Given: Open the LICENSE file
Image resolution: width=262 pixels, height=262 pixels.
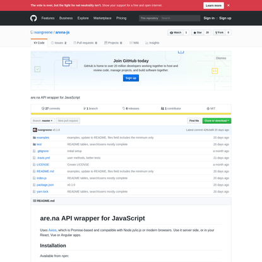Looking at the screenshot, I should pos(43,165).
